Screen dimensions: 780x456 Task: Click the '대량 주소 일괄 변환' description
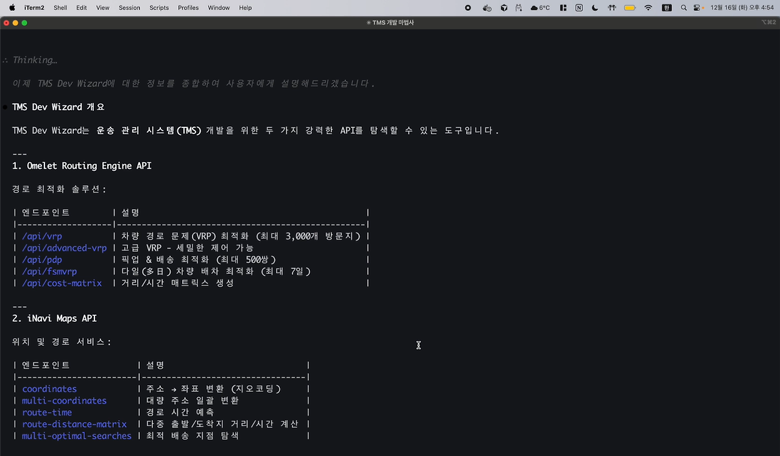pyautogui.click(x=193, y=401)
